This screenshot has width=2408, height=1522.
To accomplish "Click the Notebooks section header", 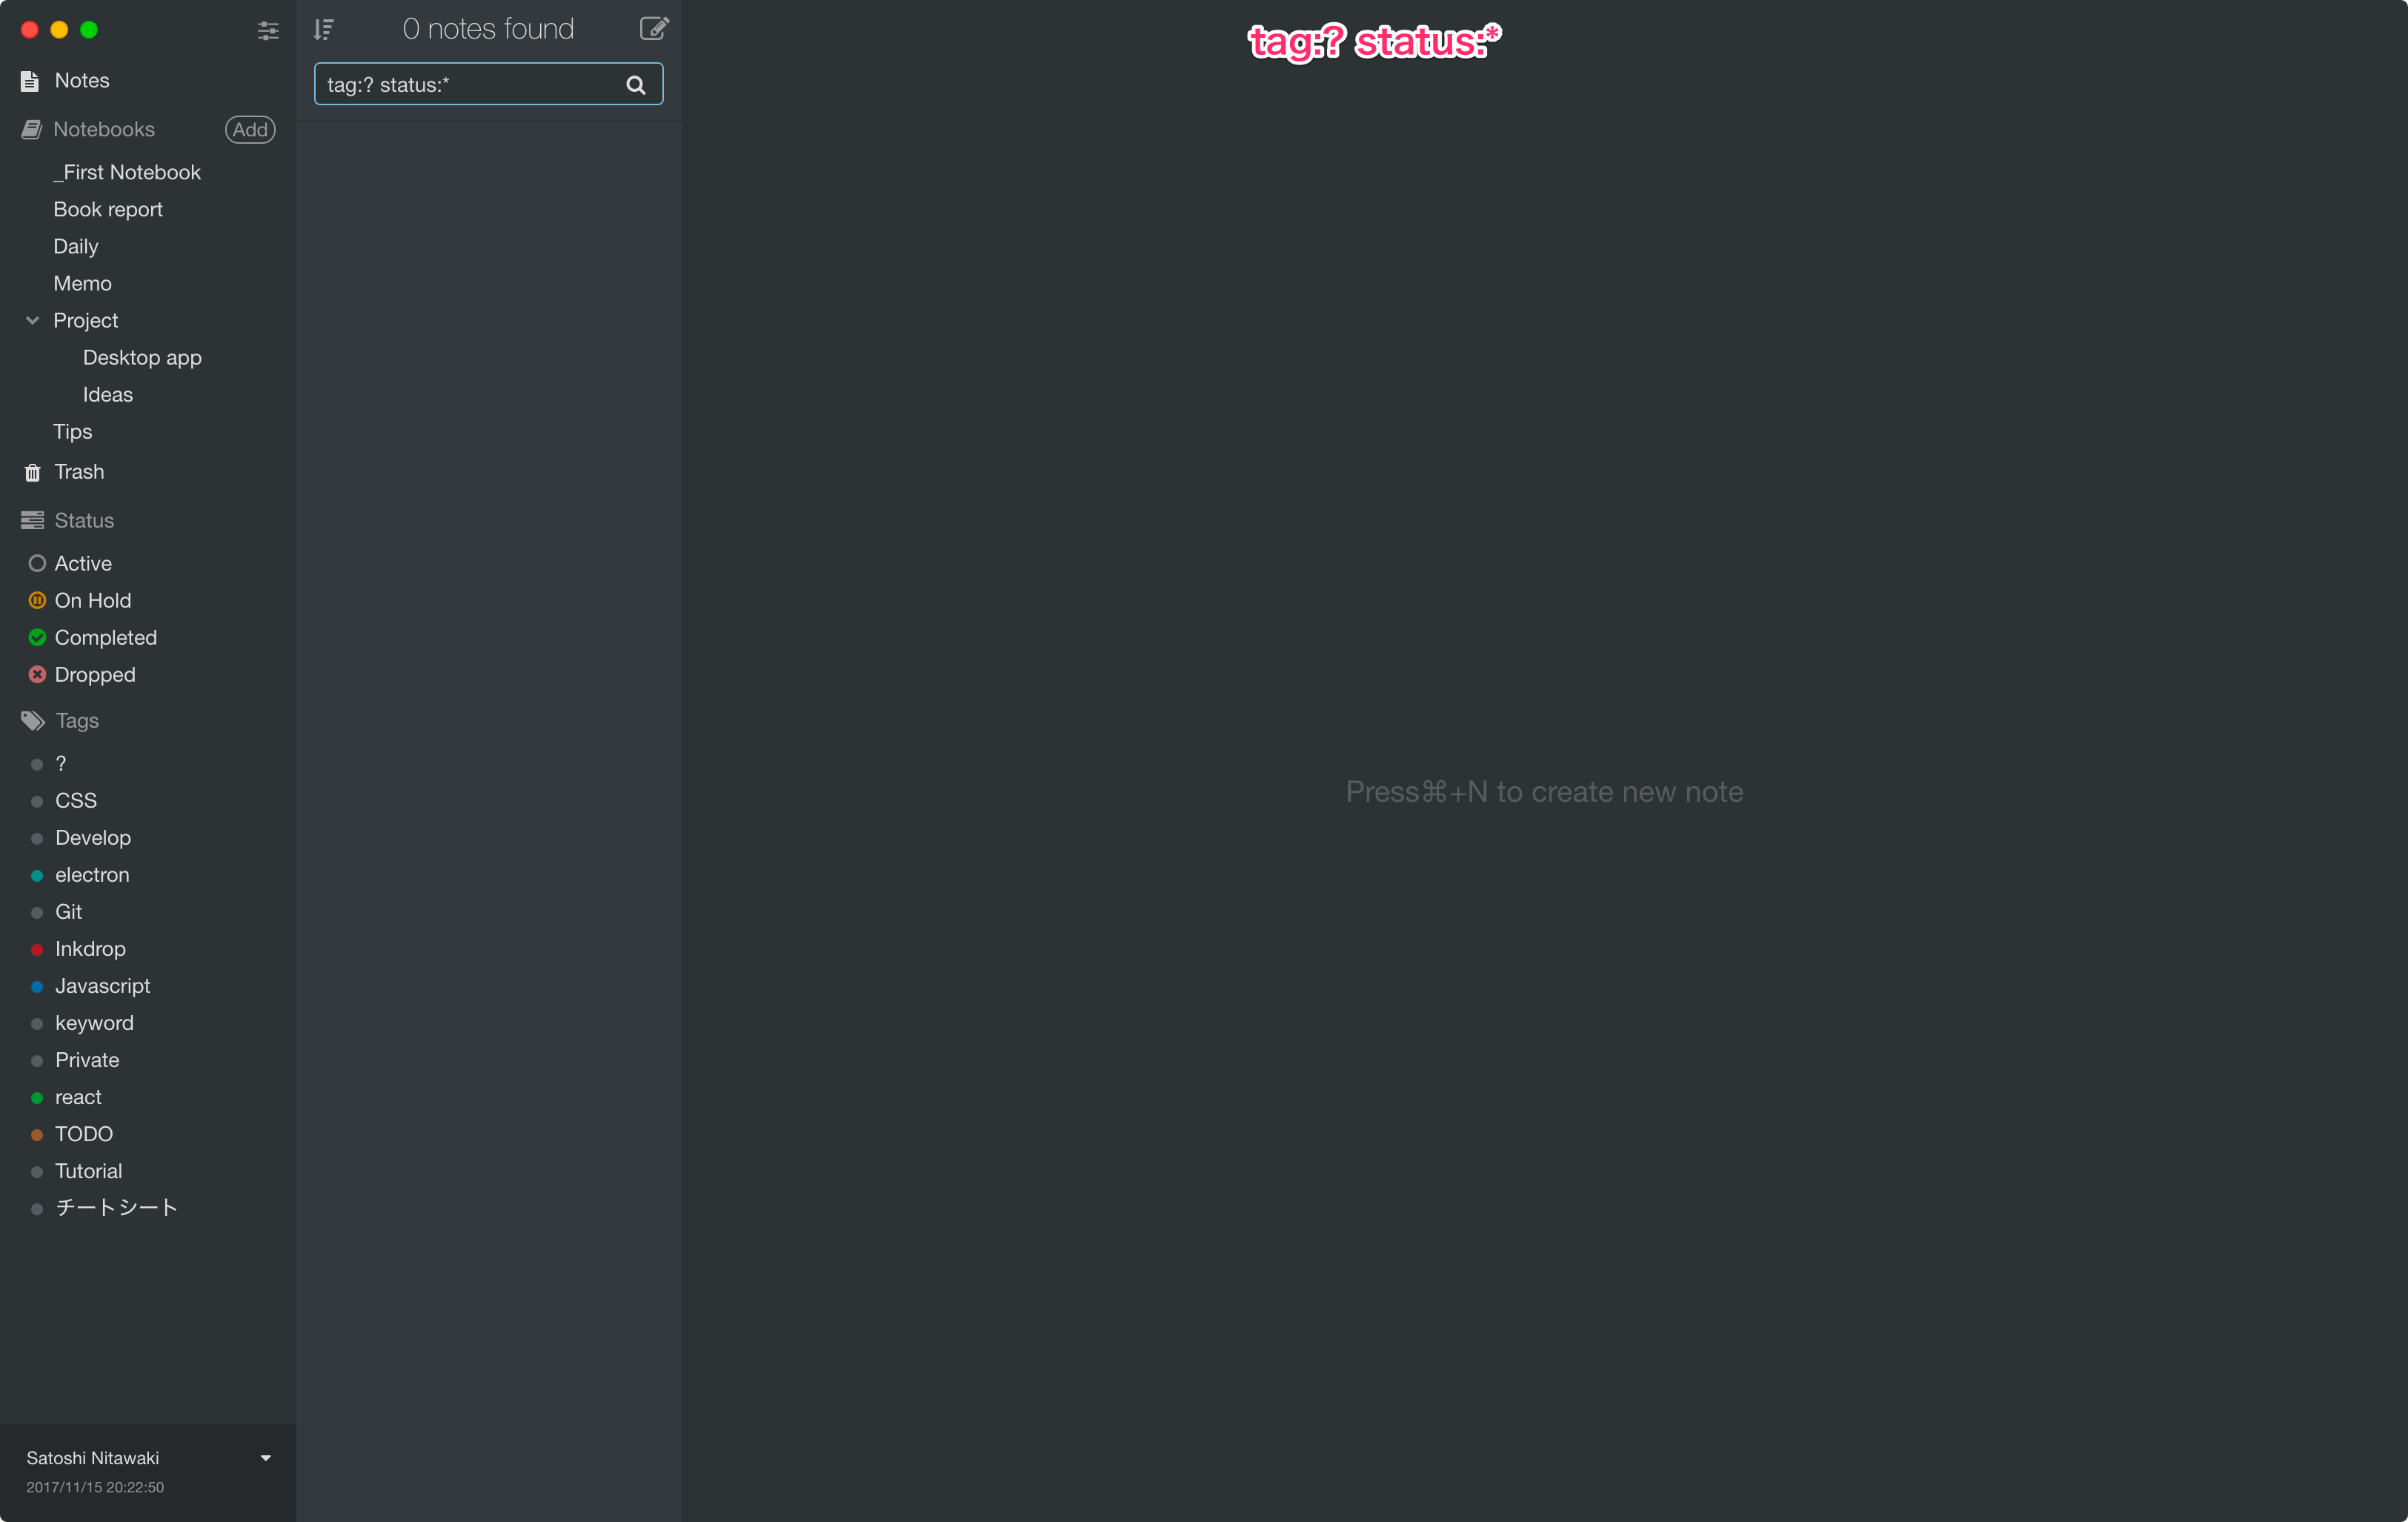I will click(104, 129).
